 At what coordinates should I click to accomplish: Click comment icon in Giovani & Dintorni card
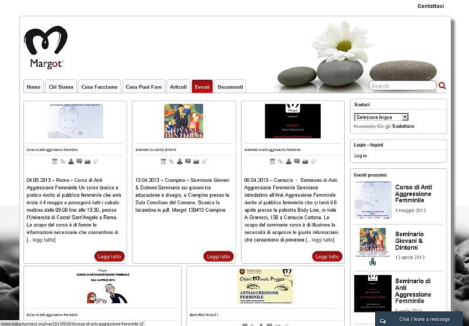click(x=188, y=161)
